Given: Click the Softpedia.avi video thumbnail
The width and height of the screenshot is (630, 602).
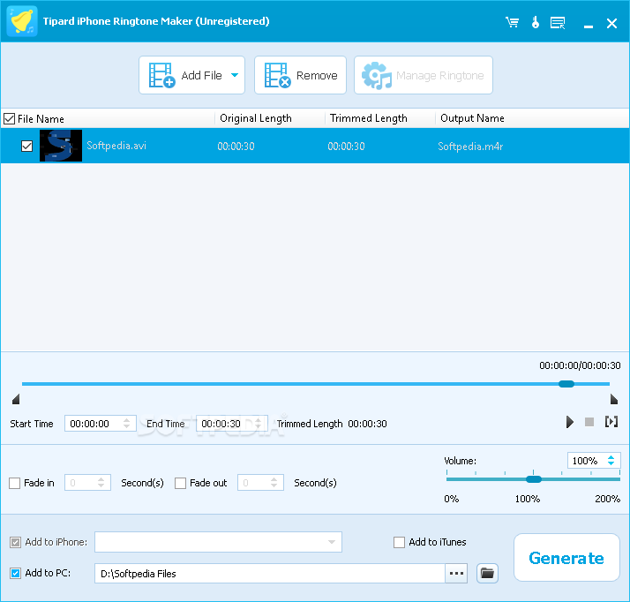Looking at the screenshot, I should coord(61,146).
